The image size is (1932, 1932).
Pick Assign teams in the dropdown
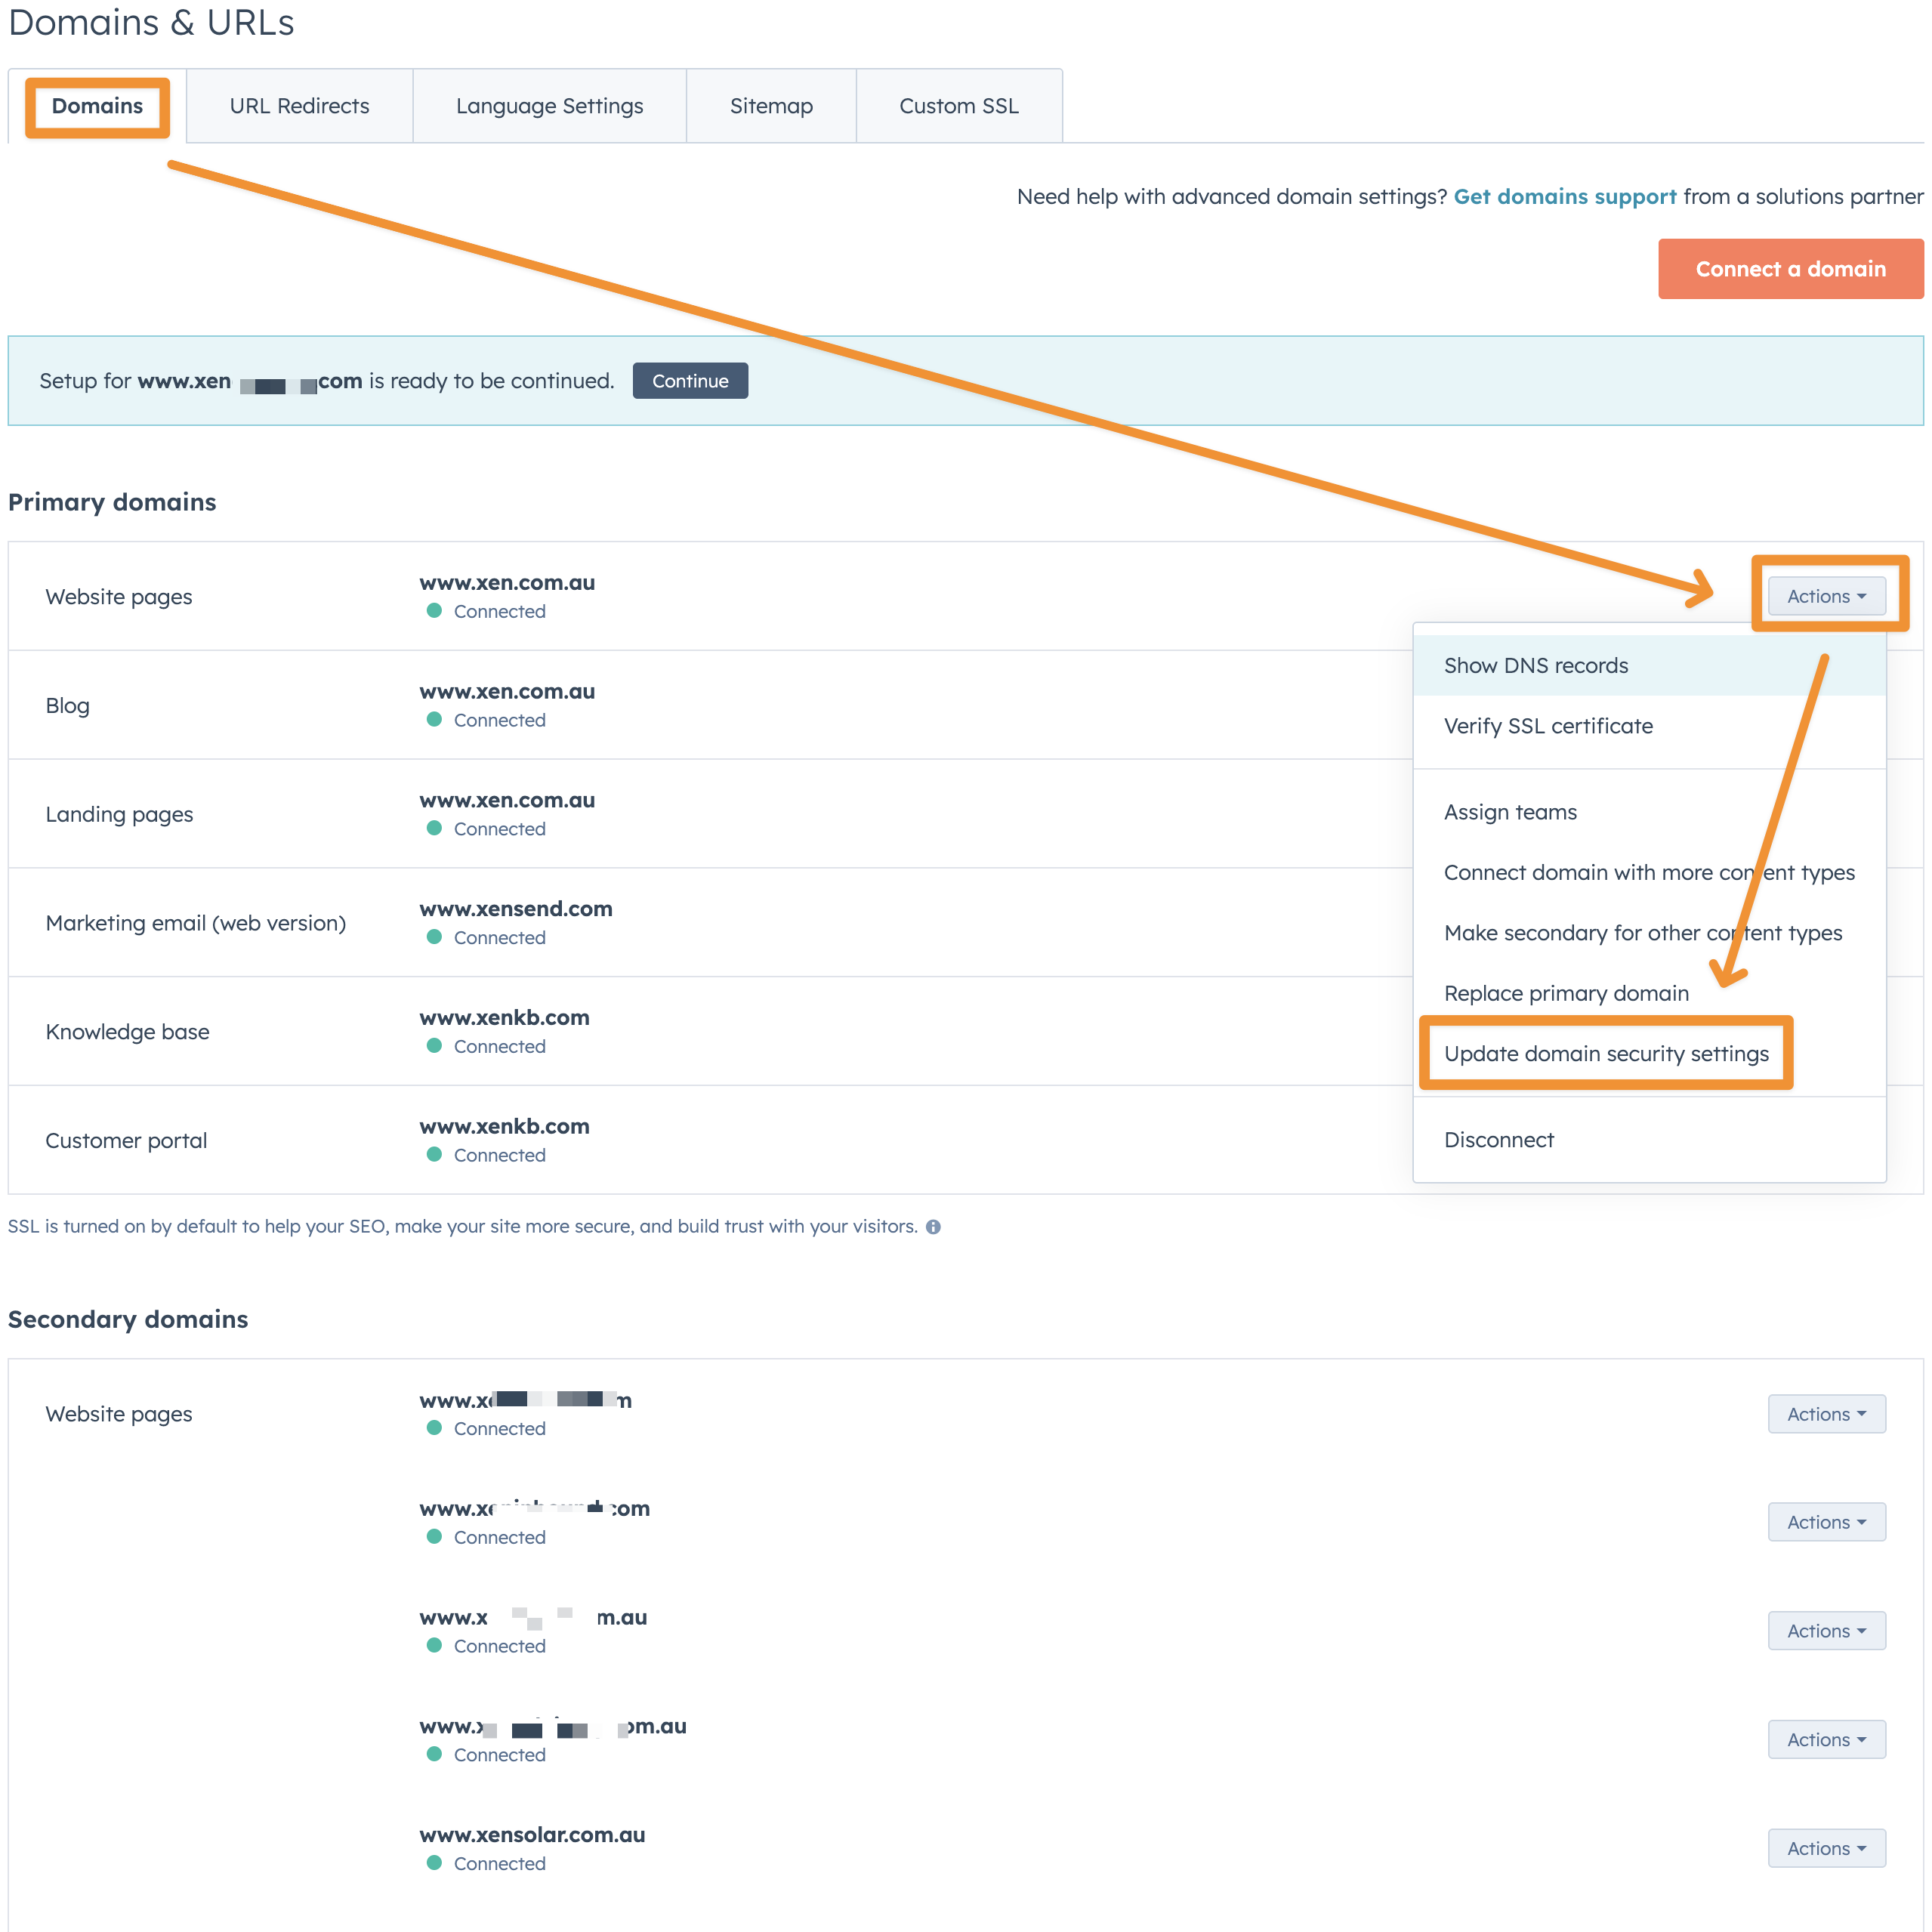pos(1510,812)
